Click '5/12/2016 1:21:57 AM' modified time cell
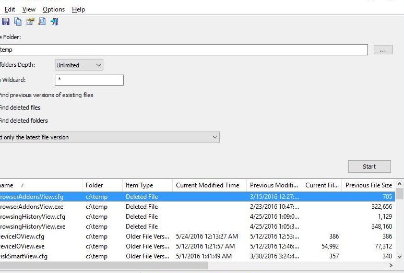The image size is (404, 273). coord(205,246)
